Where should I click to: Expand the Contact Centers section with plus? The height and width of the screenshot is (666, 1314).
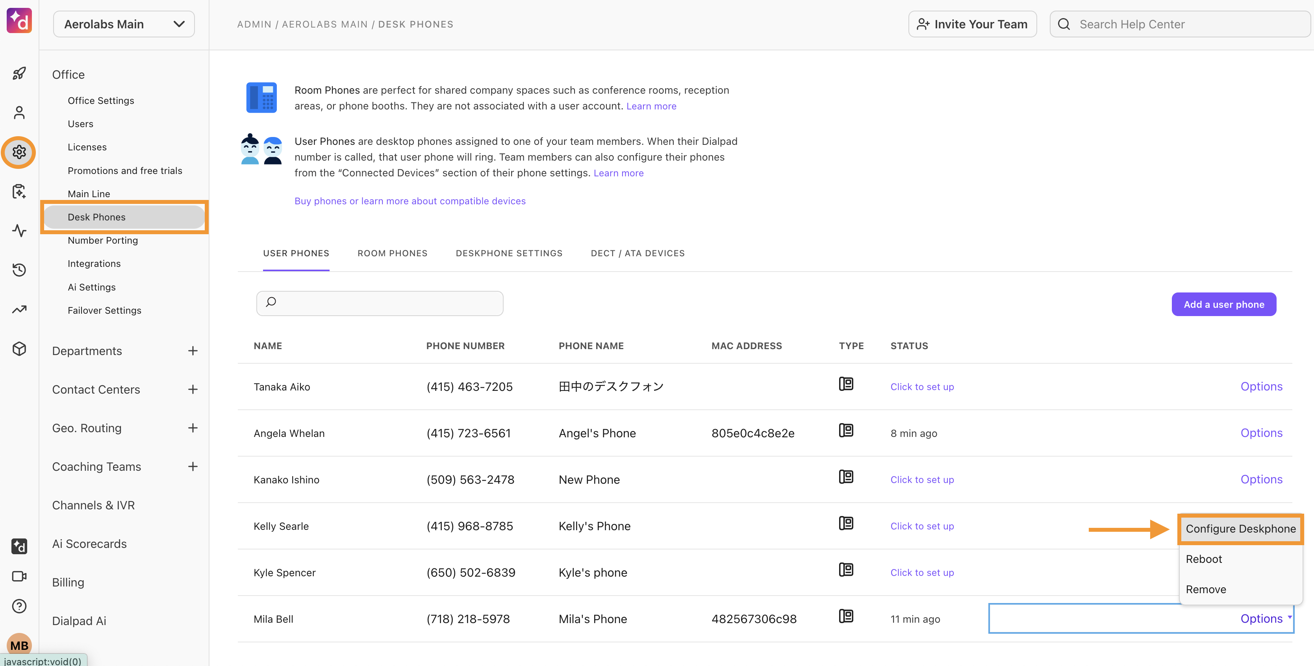click(192, 390)
